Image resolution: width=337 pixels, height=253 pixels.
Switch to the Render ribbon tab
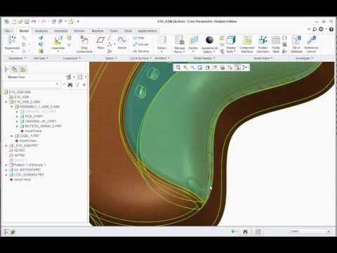[79, 31]
